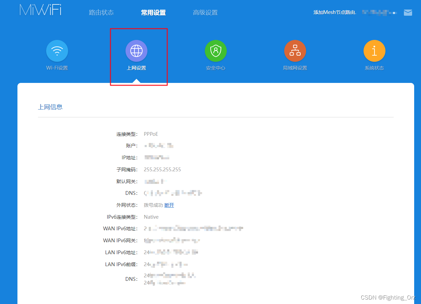This screenshot has height=304, width=421.
Task: Click the MiWiFi logo
Action: click(40, 10)
